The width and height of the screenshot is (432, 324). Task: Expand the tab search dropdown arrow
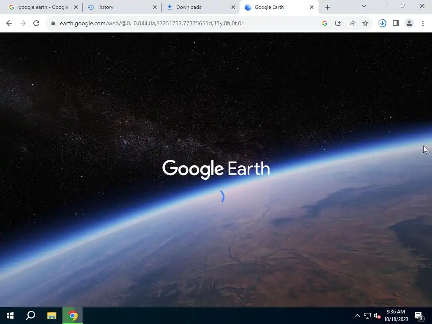pyautogui.click(x=364, y=6)
